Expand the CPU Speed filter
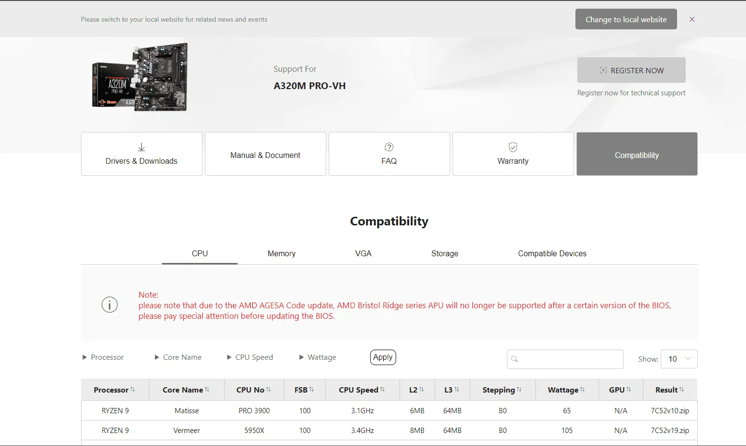The width and height of the screenshot is (746, 446). (250, 357)
